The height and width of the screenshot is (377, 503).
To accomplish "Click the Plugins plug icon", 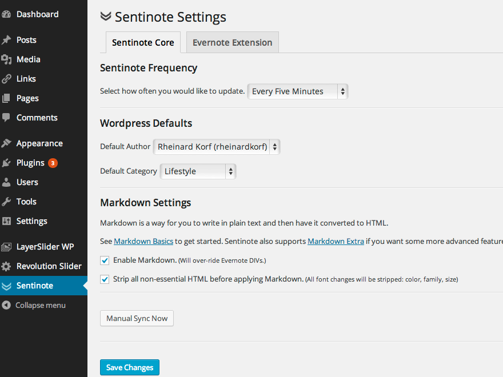I will tap(6, 163).
